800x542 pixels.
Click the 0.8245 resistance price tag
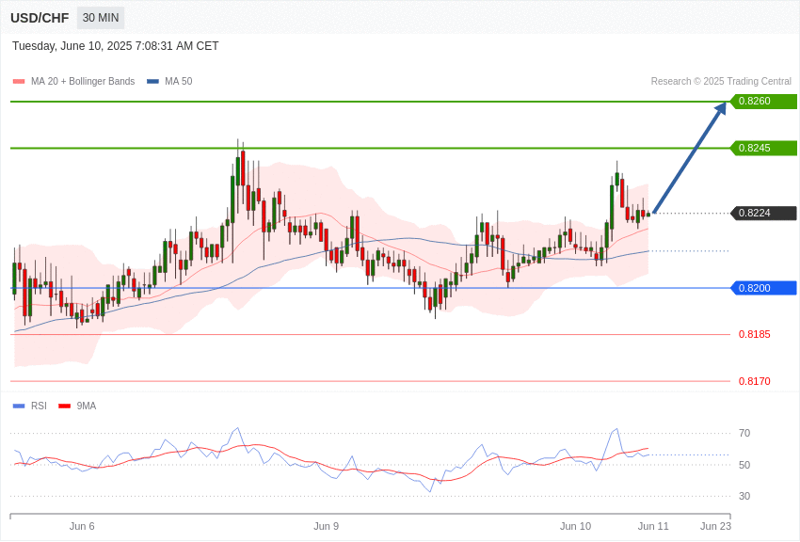coord(764,148)
